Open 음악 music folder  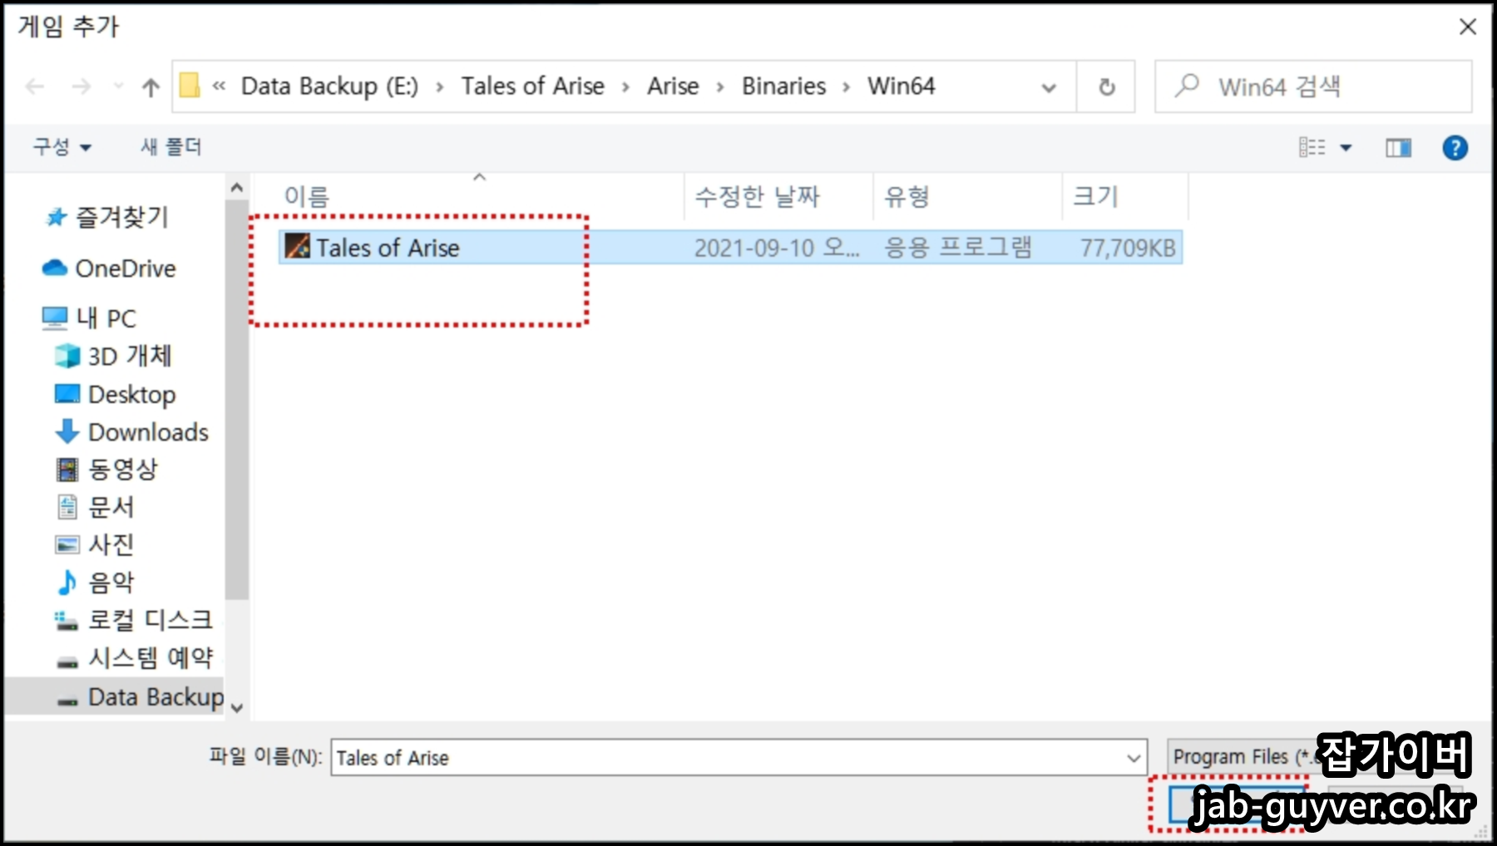[94, 583]
